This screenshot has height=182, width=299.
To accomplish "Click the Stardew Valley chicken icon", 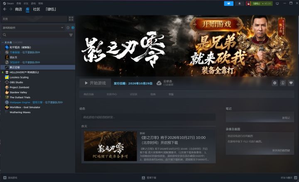I will (7, 92).
